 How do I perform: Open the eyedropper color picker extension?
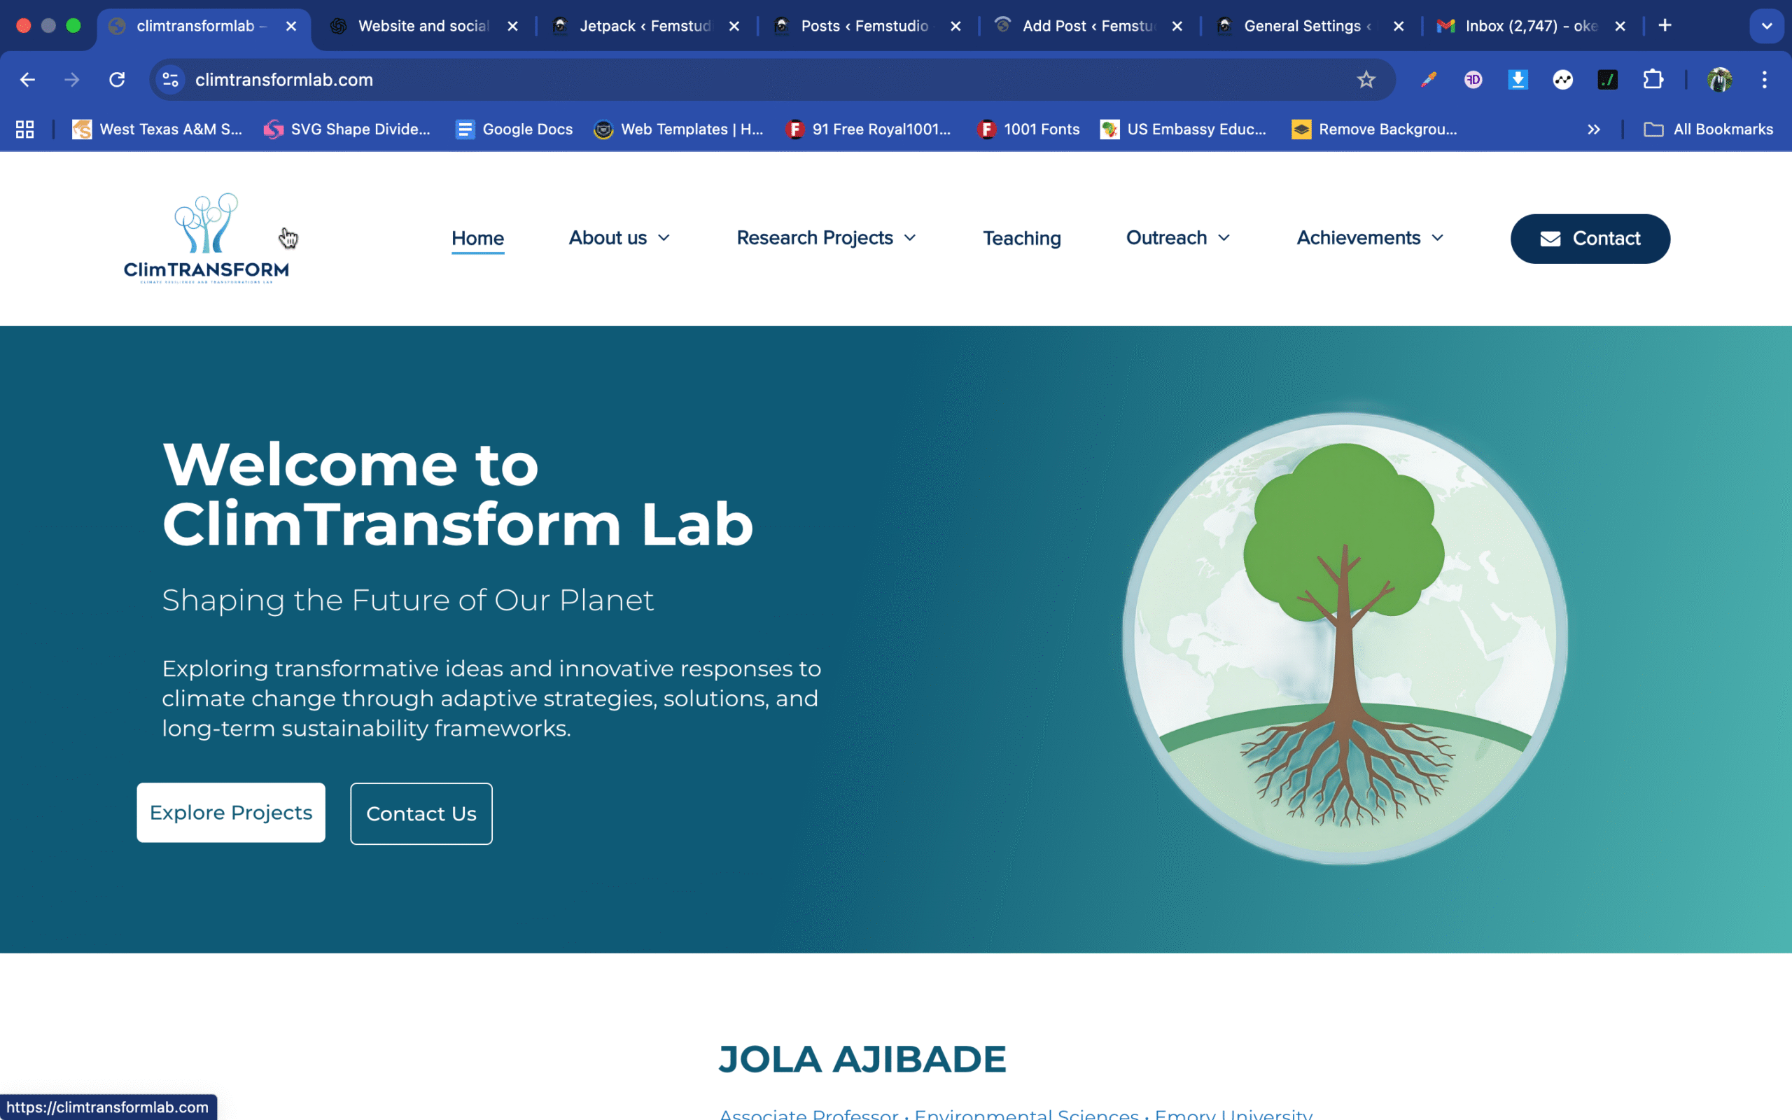pos(1429,79)
